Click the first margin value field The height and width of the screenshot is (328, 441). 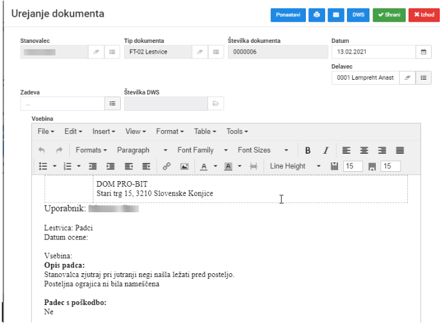[353, 166]
